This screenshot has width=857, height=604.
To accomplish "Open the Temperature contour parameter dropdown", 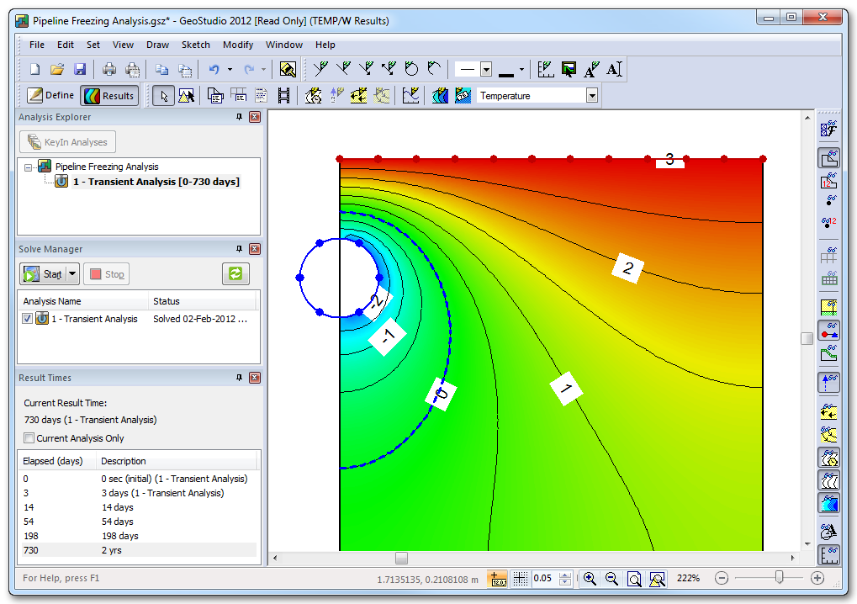I will pyautogui.click(x=591, y=96).
